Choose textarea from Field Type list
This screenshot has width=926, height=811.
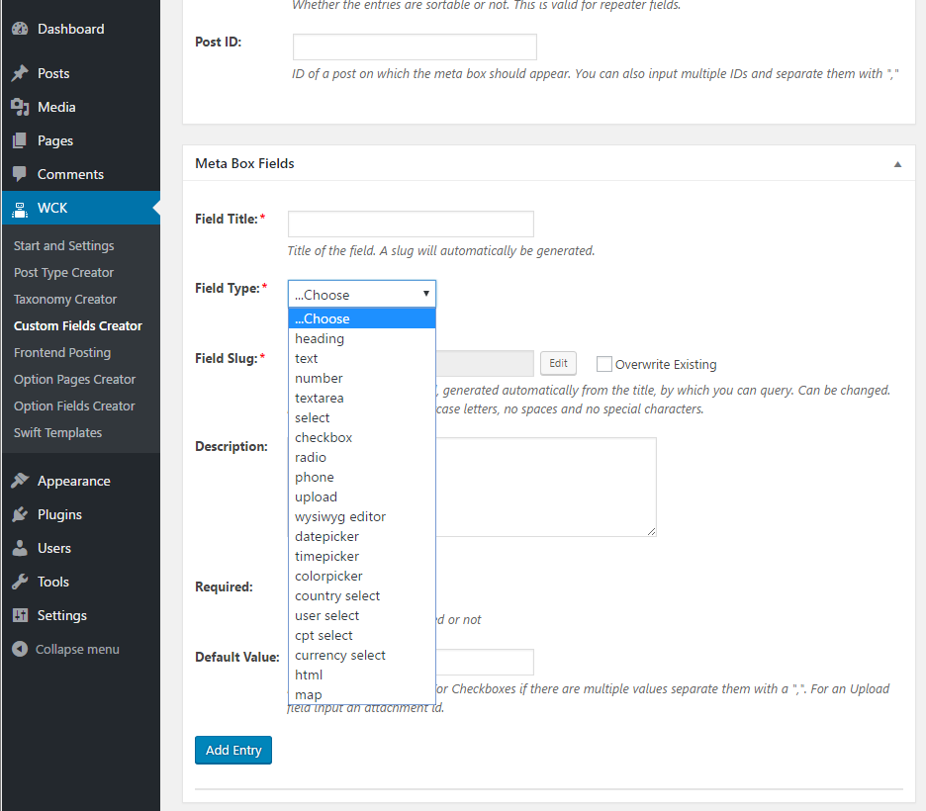pos(362,398)
